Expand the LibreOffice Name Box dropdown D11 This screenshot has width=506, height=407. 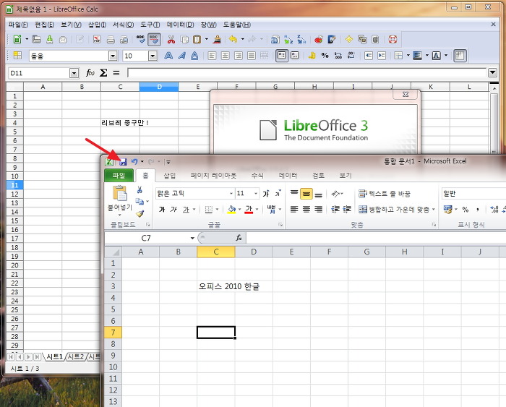coord(74,73)
